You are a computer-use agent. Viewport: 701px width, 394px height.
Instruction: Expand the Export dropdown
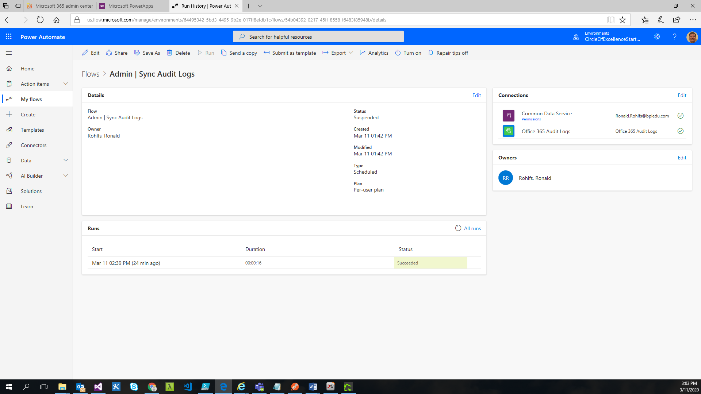click(351, 53)
